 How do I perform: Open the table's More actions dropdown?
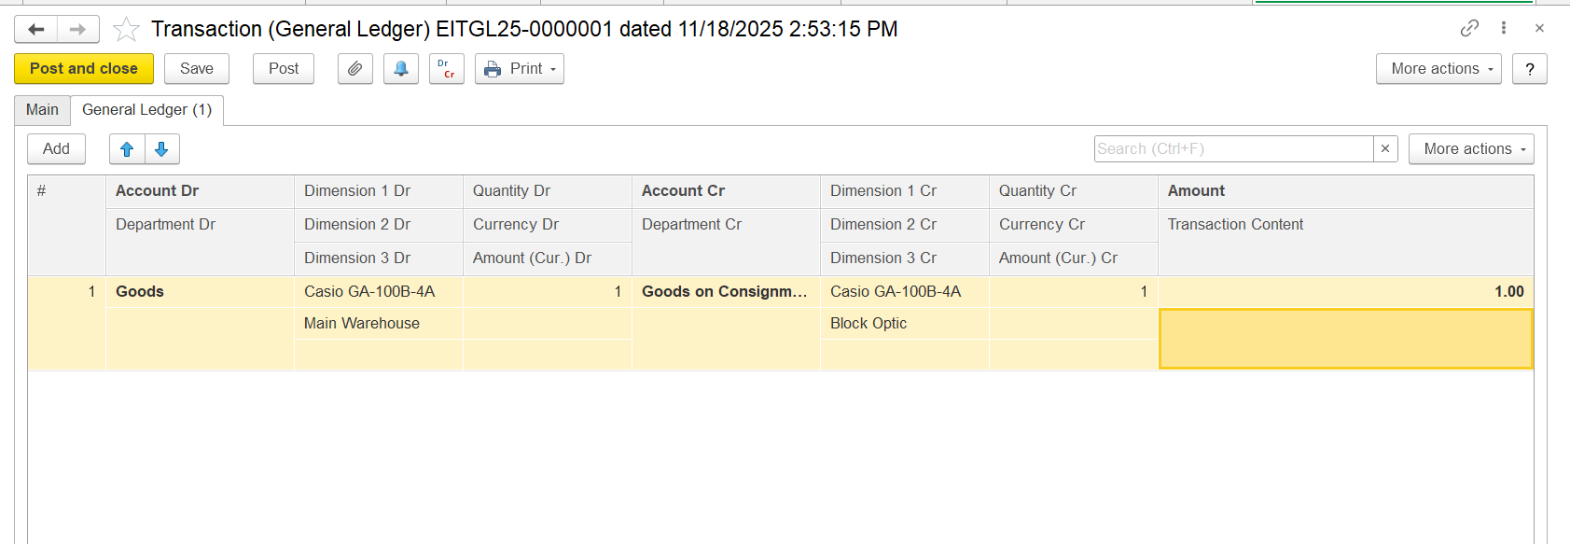point(1470,149)
